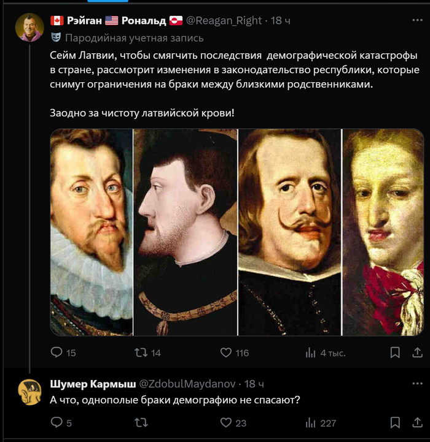Like the main post with 116 likes

point(226,352)
